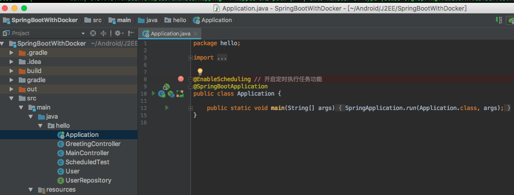Expand the .gradle folder
This screenshot has width=514, height=195.
pos(12,52)
